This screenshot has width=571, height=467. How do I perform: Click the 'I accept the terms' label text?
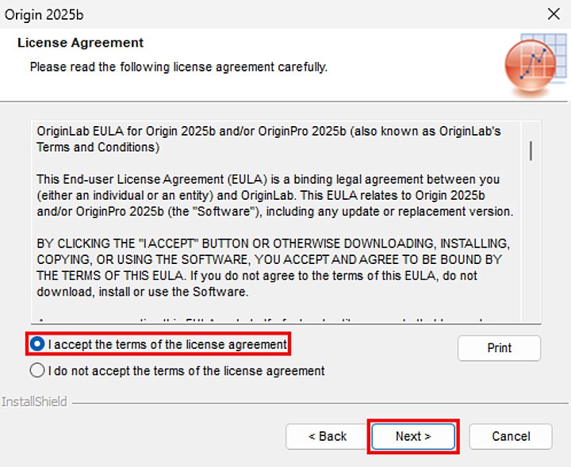tap(167, 345)
